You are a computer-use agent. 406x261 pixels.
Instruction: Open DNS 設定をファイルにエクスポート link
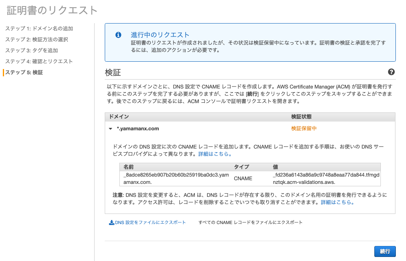[x=150, y=222]
